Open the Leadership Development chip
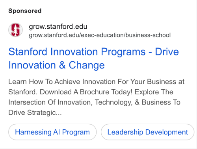 (148, 132)
